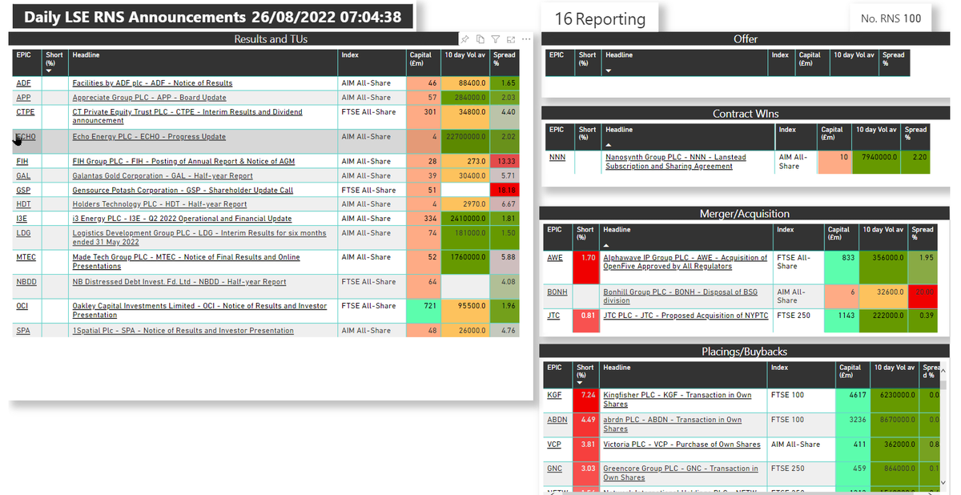Viewport: 961px width, 495px height.
Task: Sort Results table by Headline column
Action: (x=86, y=55)
